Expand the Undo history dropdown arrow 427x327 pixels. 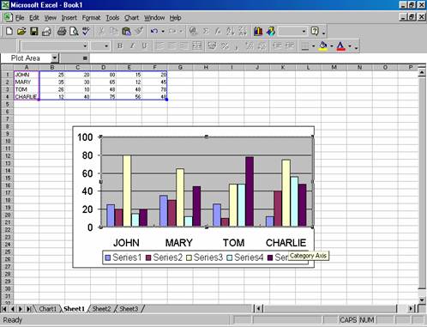pos(163,31)
